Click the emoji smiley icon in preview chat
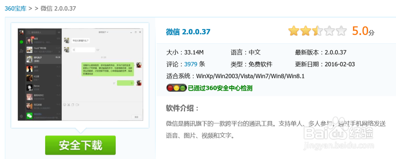This screenshot has width=396, height=159. click(x=65, y=104)
